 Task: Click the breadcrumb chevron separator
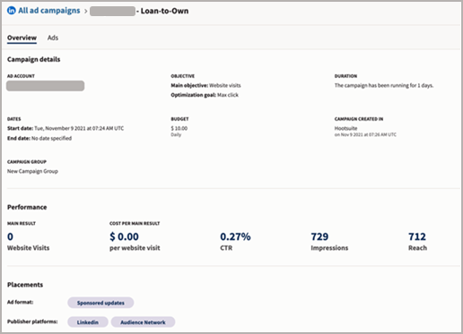click(x=85, y=12)
